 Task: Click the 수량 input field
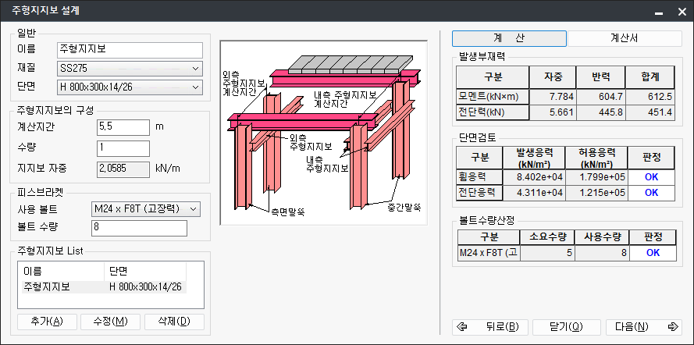pyautogui.click(x=123, y=148)
